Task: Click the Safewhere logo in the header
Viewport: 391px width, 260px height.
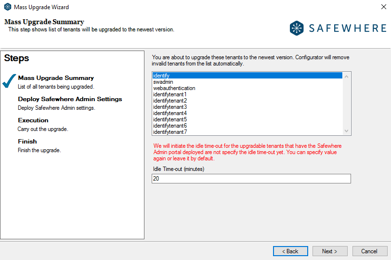Action: (338, 28)
